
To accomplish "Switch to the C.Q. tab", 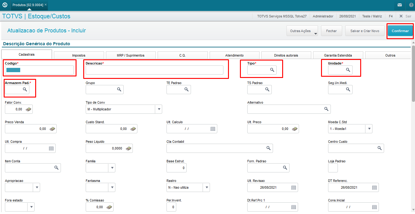I will tap(182, 55).
